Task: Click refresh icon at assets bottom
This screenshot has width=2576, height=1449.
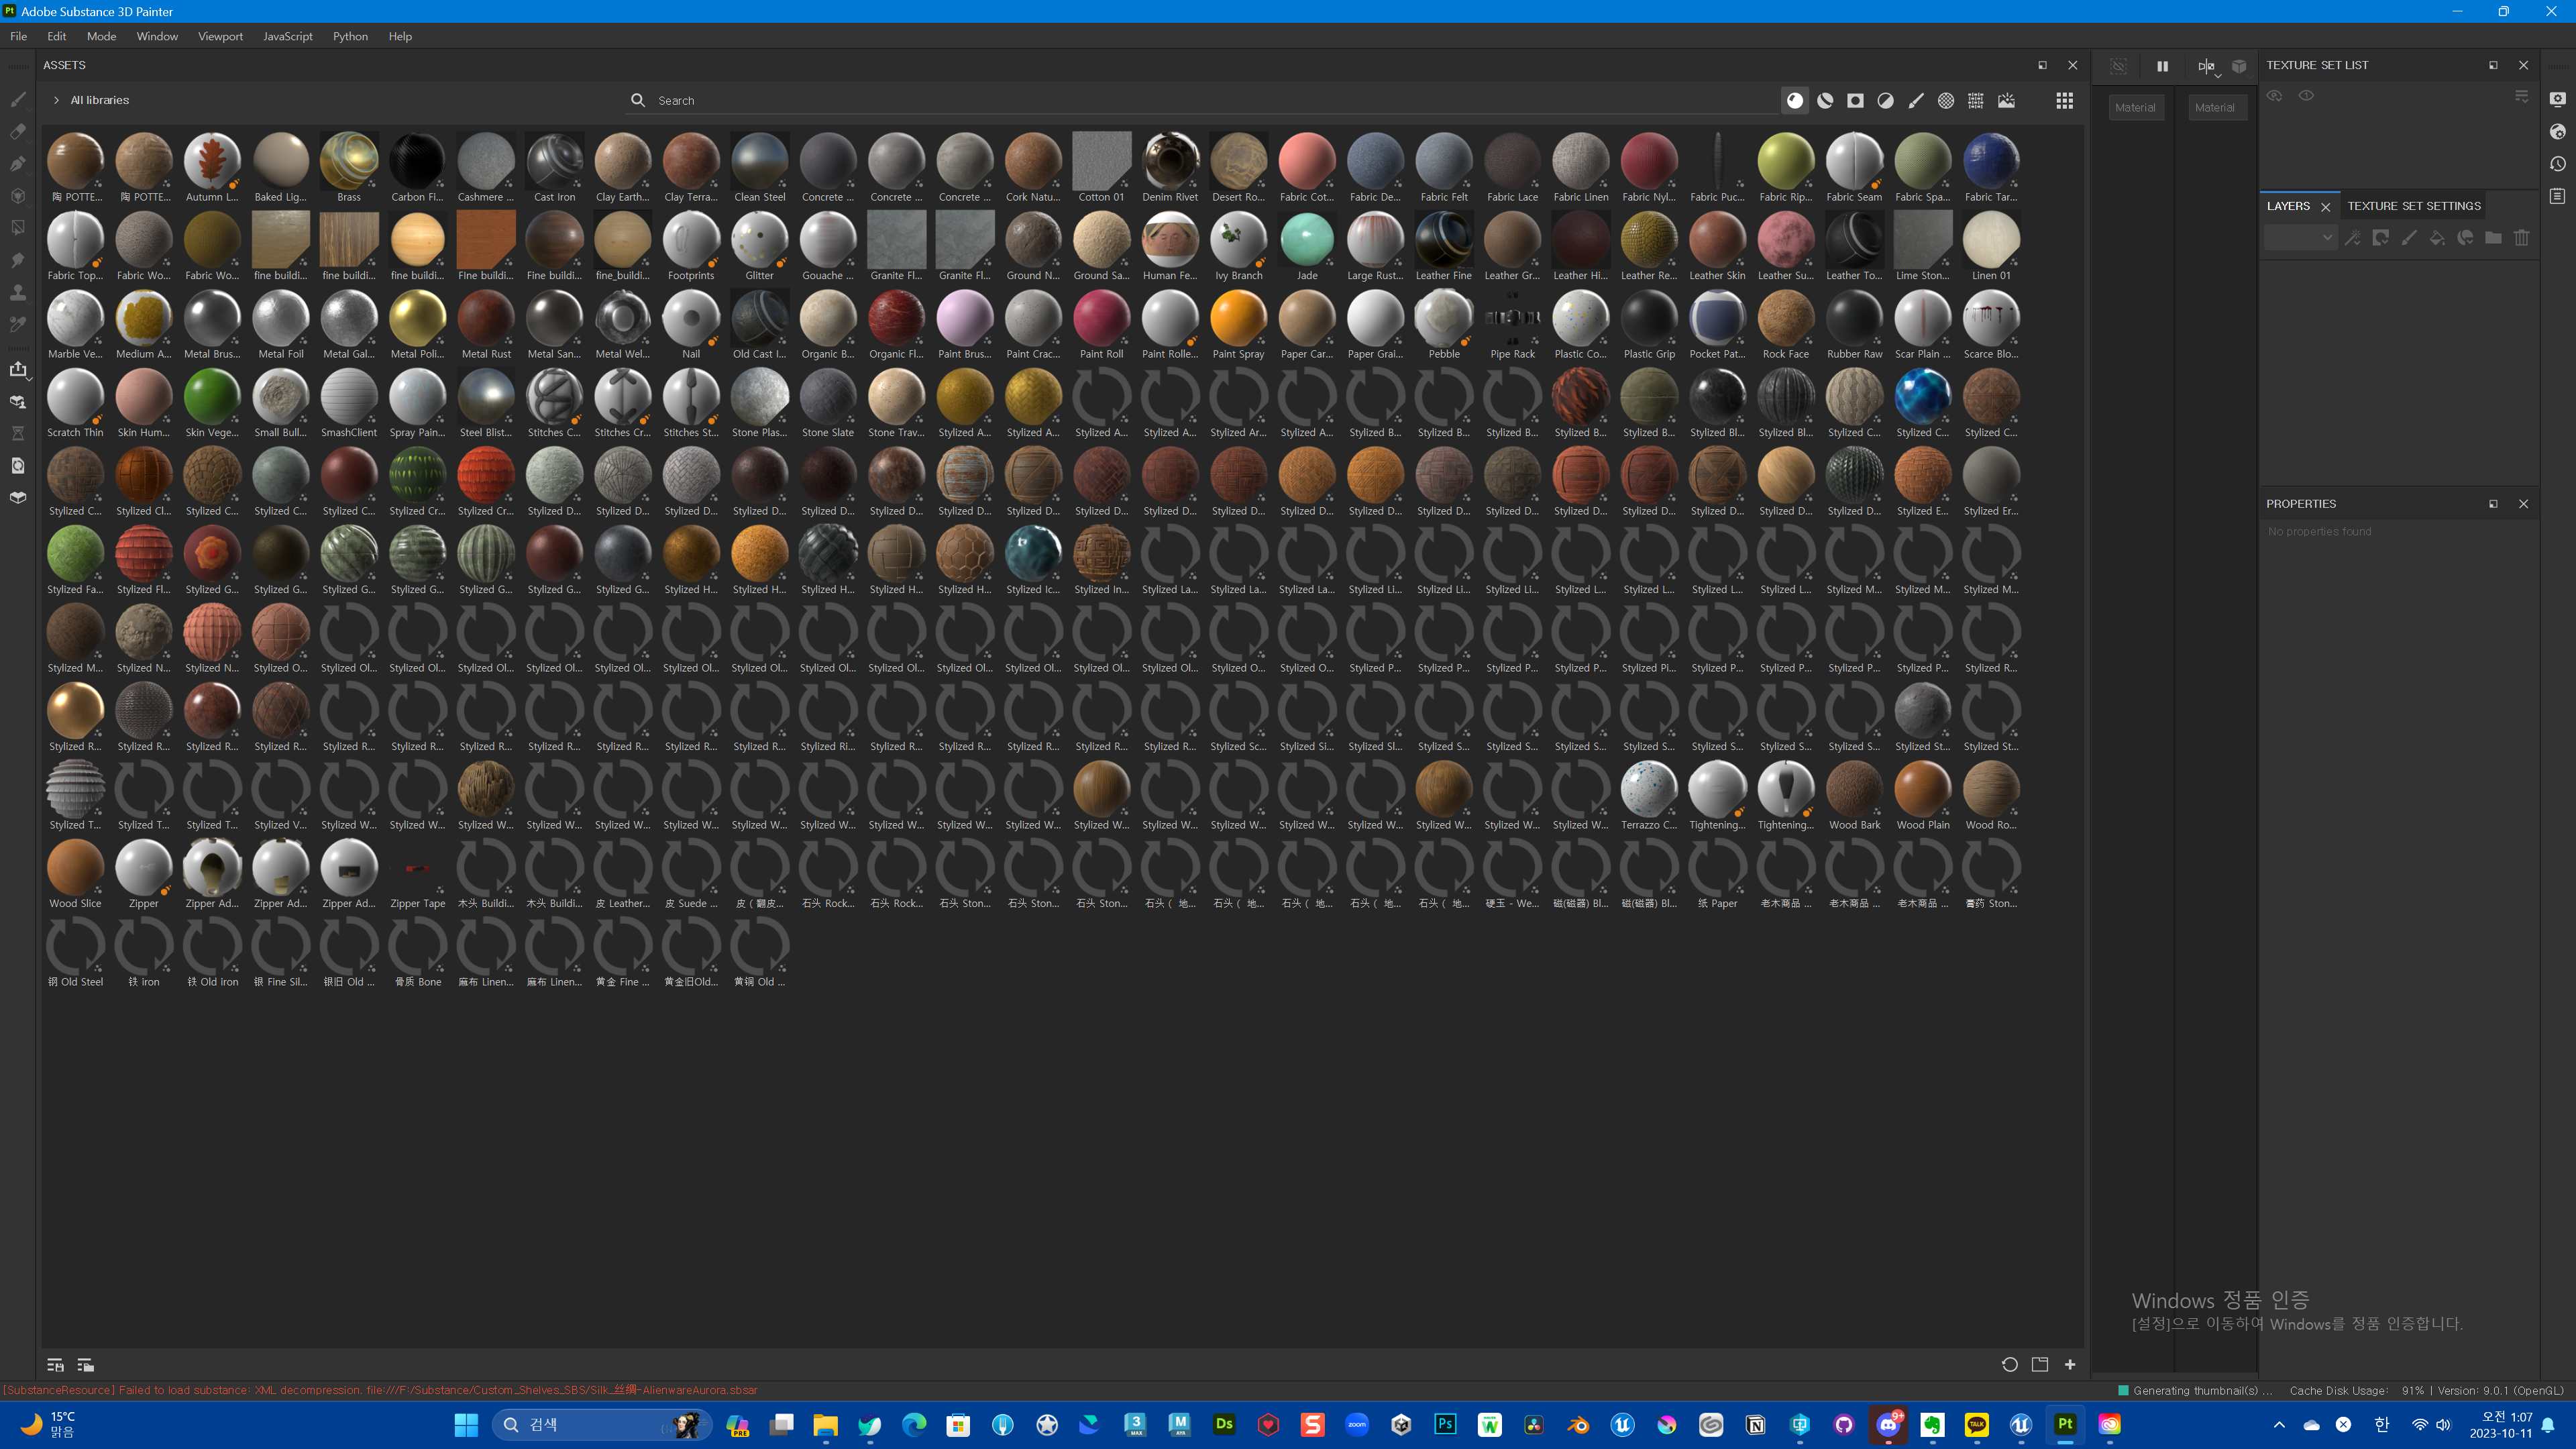Action: (x=2009, y=1364)
